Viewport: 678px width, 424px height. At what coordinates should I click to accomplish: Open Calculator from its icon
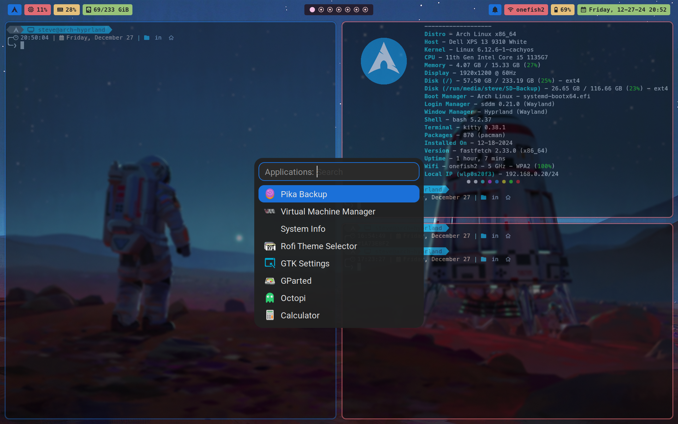[x=270, y=315]
